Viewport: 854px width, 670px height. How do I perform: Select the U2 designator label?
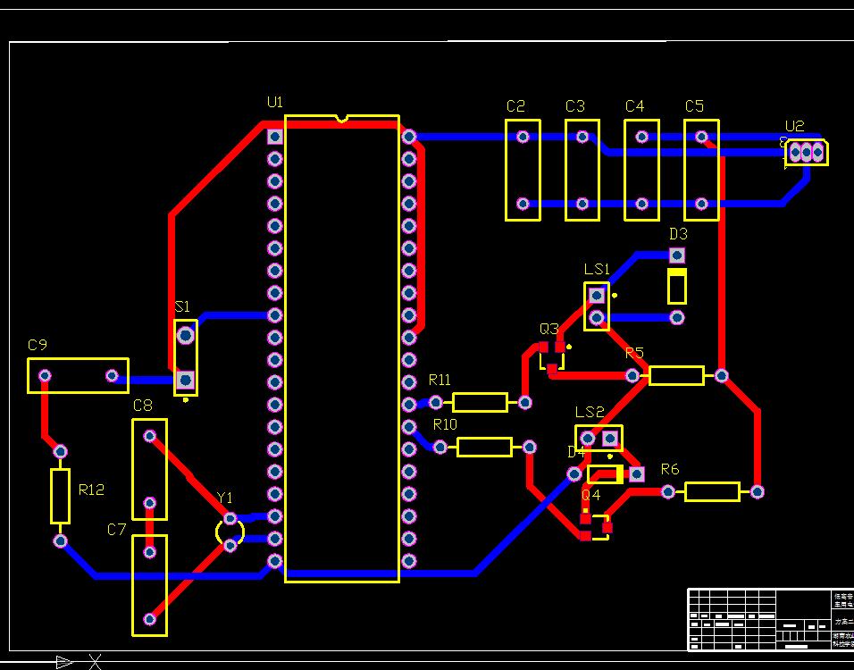(795, 126)
